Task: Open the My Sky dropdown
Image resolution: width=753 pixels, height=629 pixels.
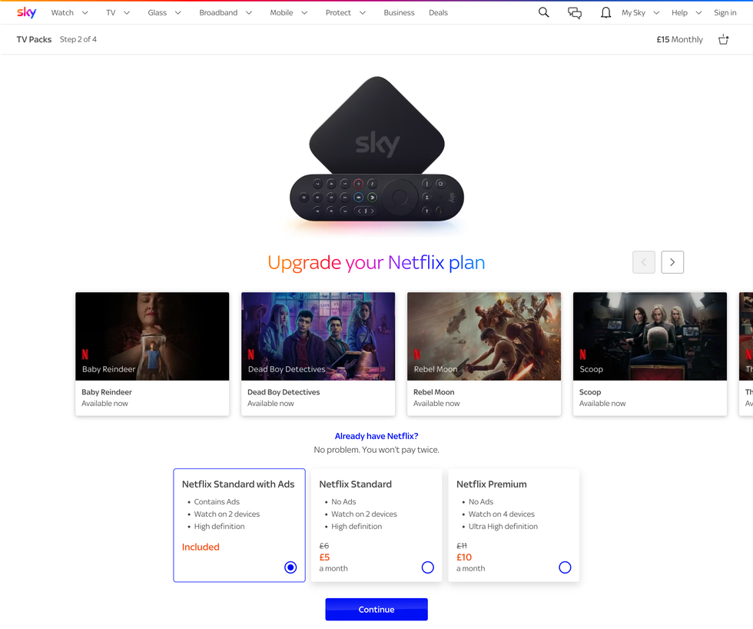Action: point(640,12)
